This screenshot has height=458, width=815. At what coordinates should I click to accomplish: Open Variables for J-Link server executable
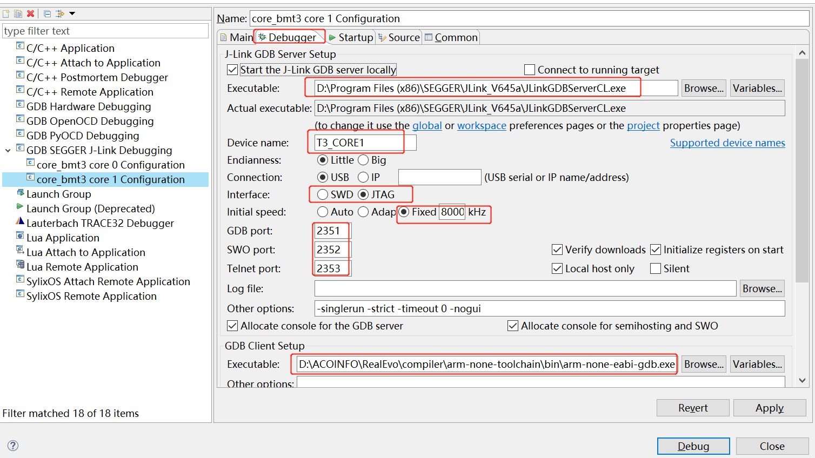[757, 88]
